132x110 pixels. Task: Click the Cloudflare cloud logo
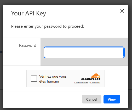click(96, 76)
